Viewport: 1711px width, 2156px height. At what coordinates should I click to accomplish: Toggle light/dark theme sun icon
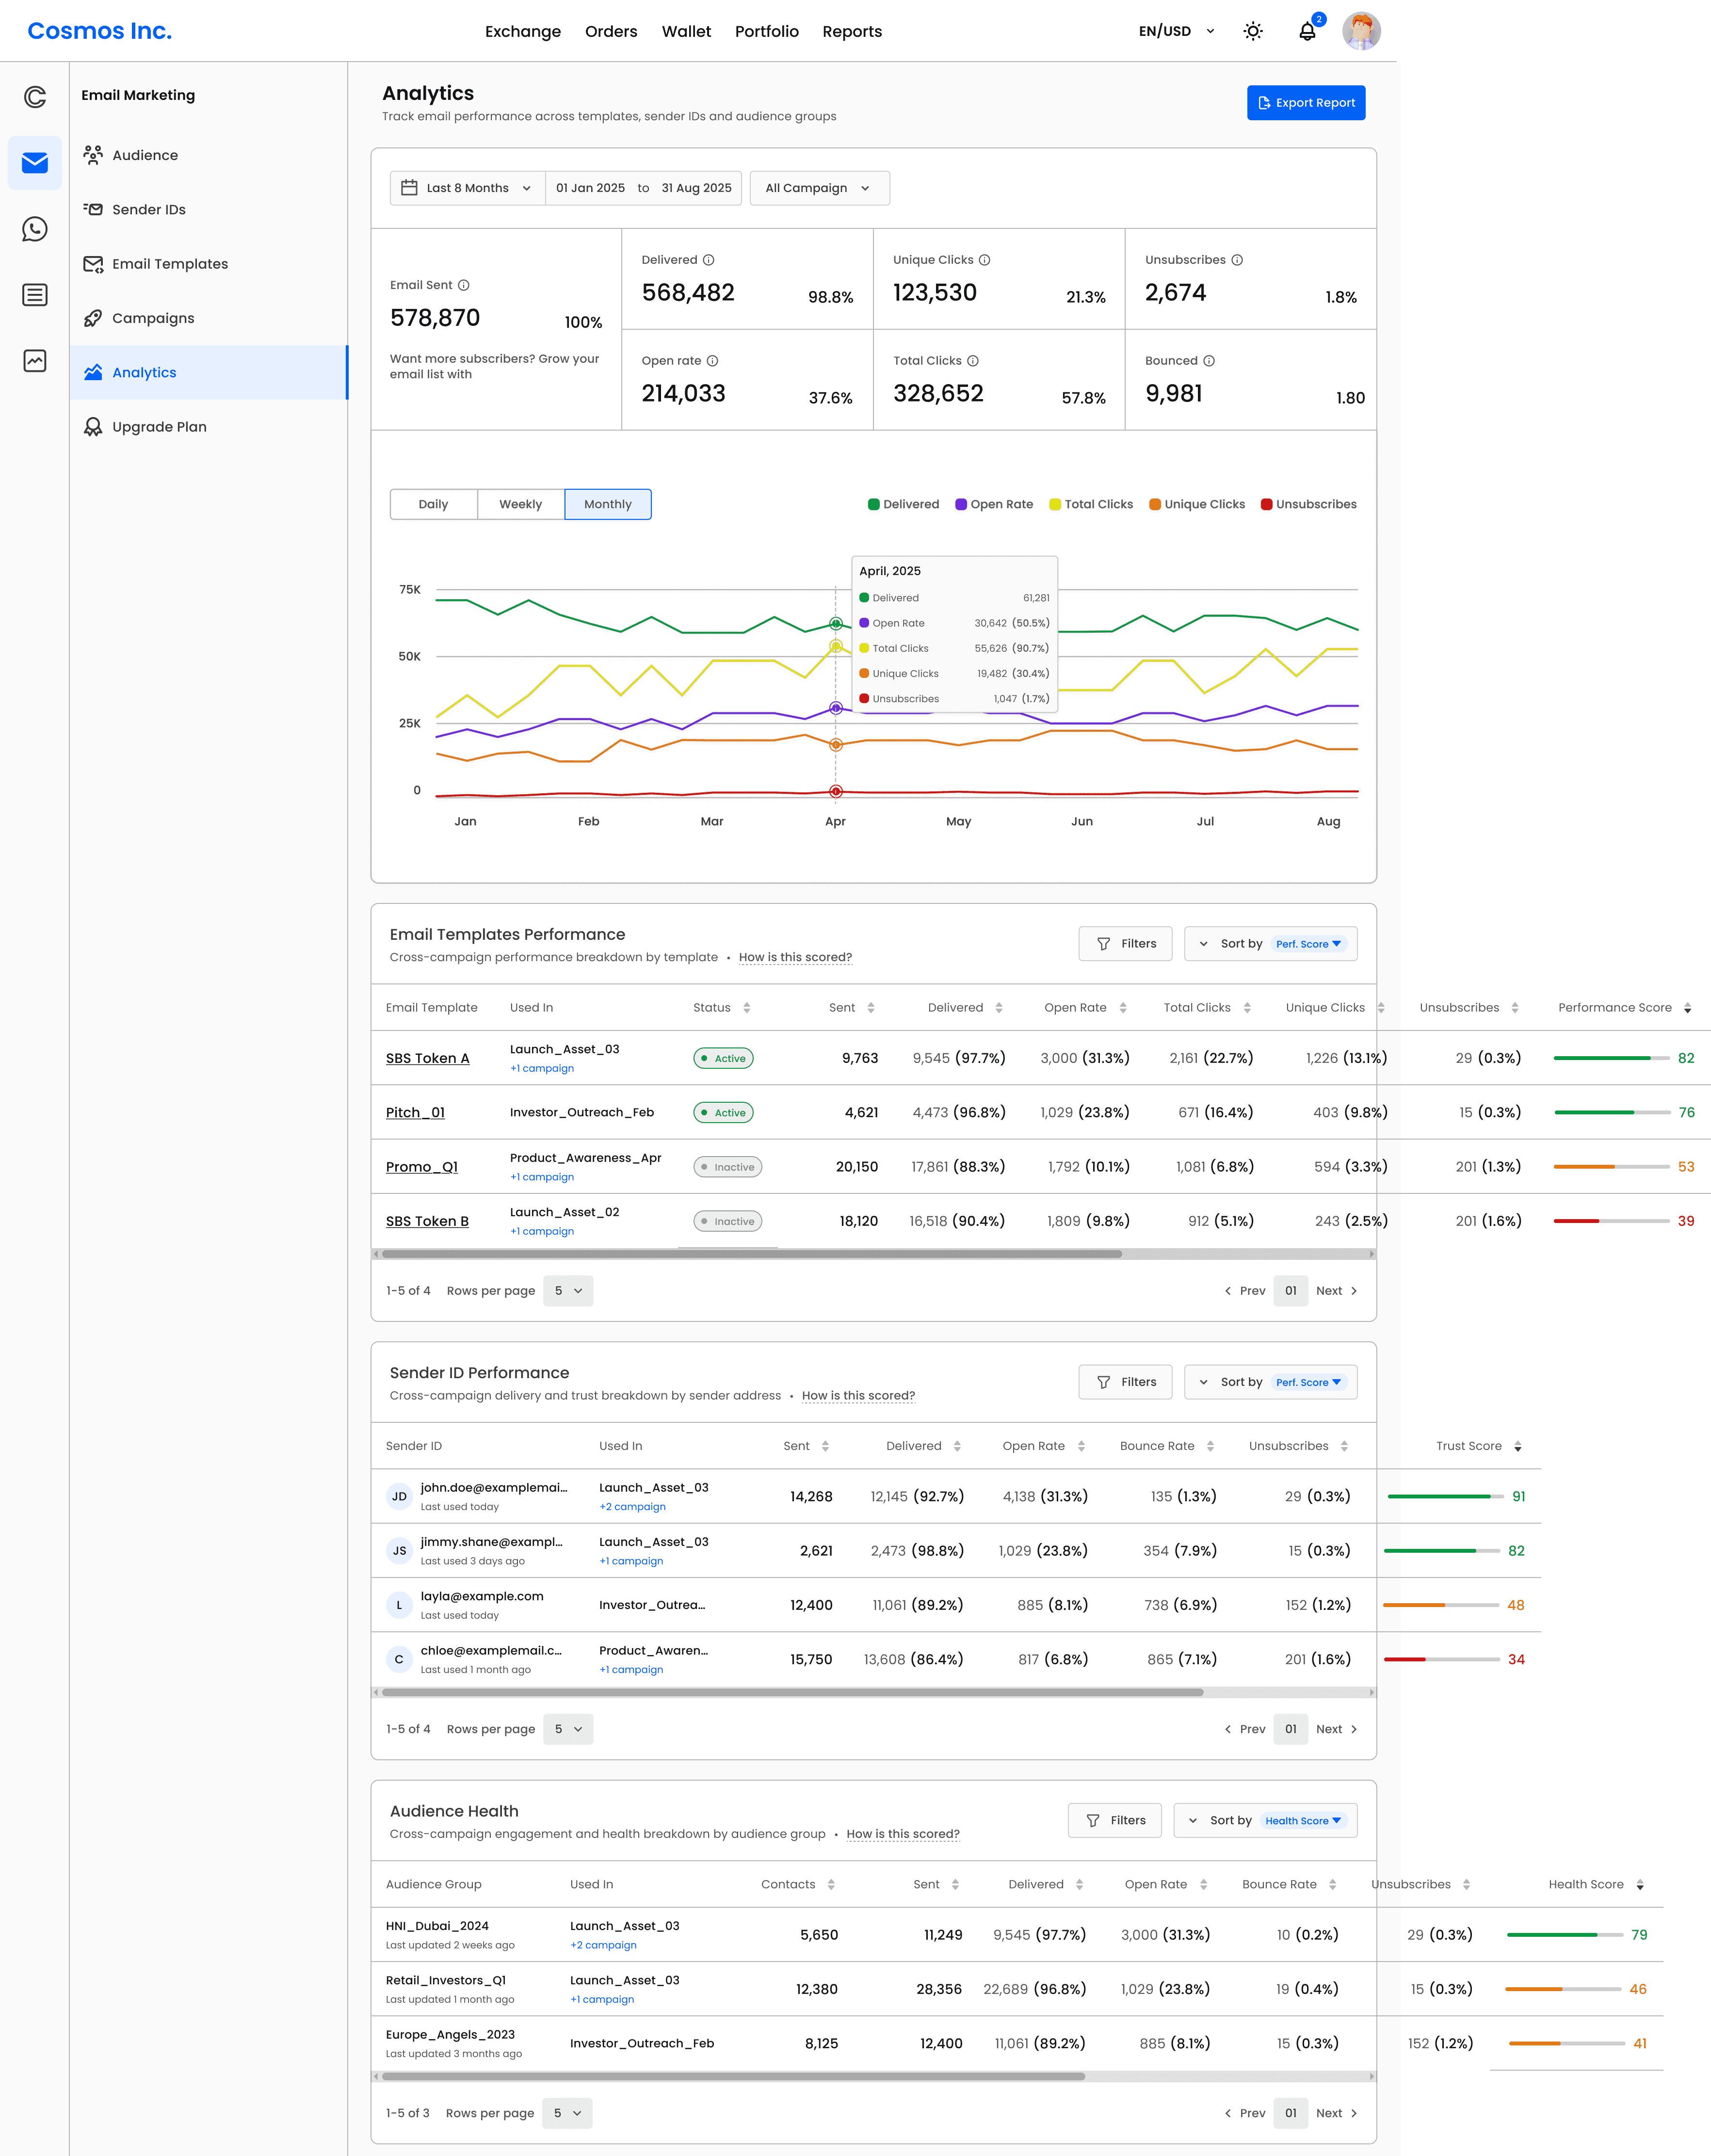point(1253,31)
